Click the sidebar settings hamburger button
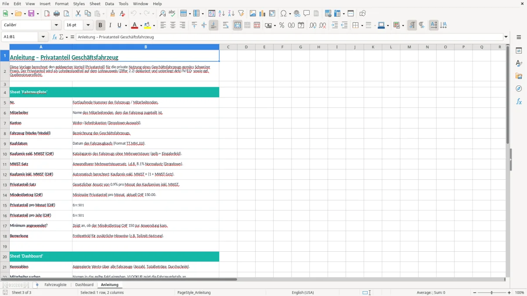Image resolution: width=527 pixels, height=296 pixels. pos(519,37)
